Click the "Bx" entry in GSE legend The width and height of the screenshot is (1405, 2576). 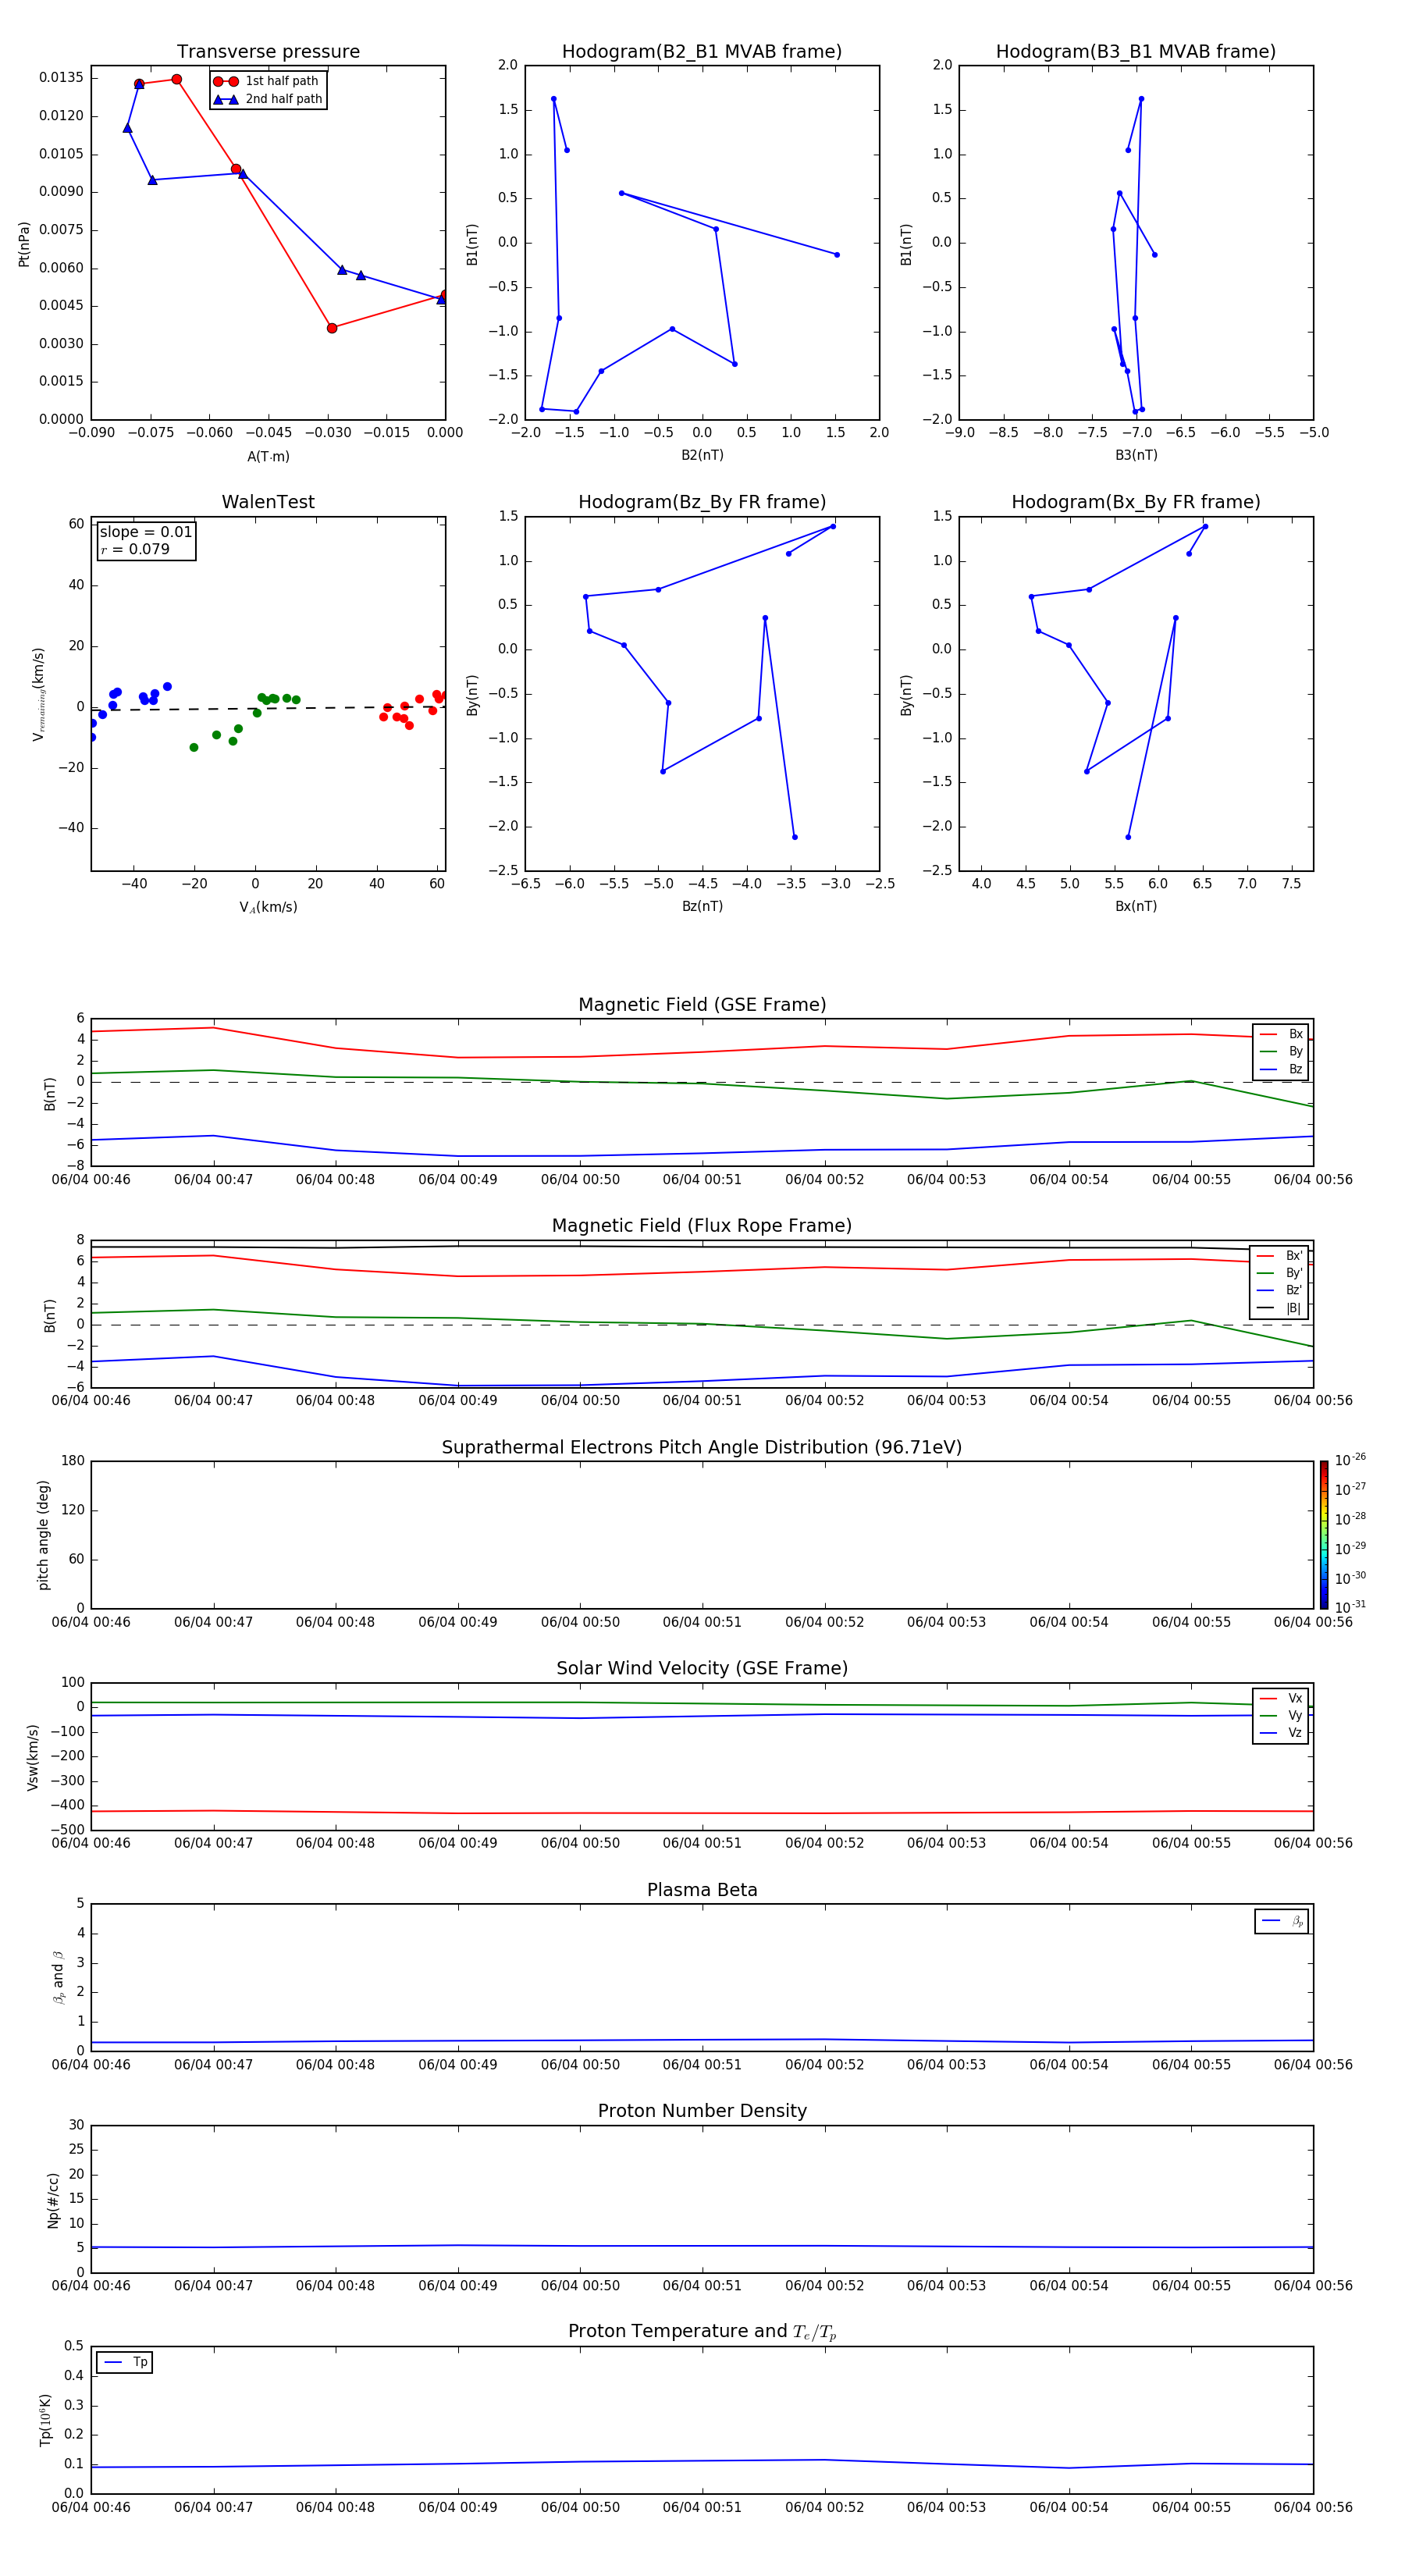click(x=1281, y=1034)
